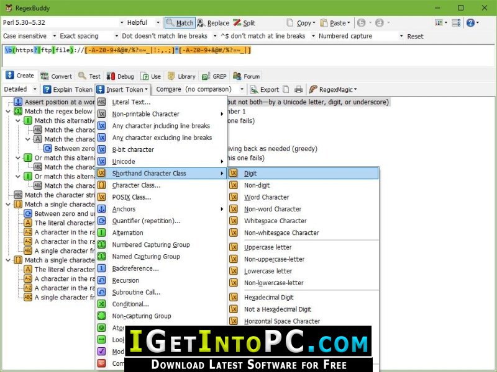Switch to Replace mode

(213, 23)
